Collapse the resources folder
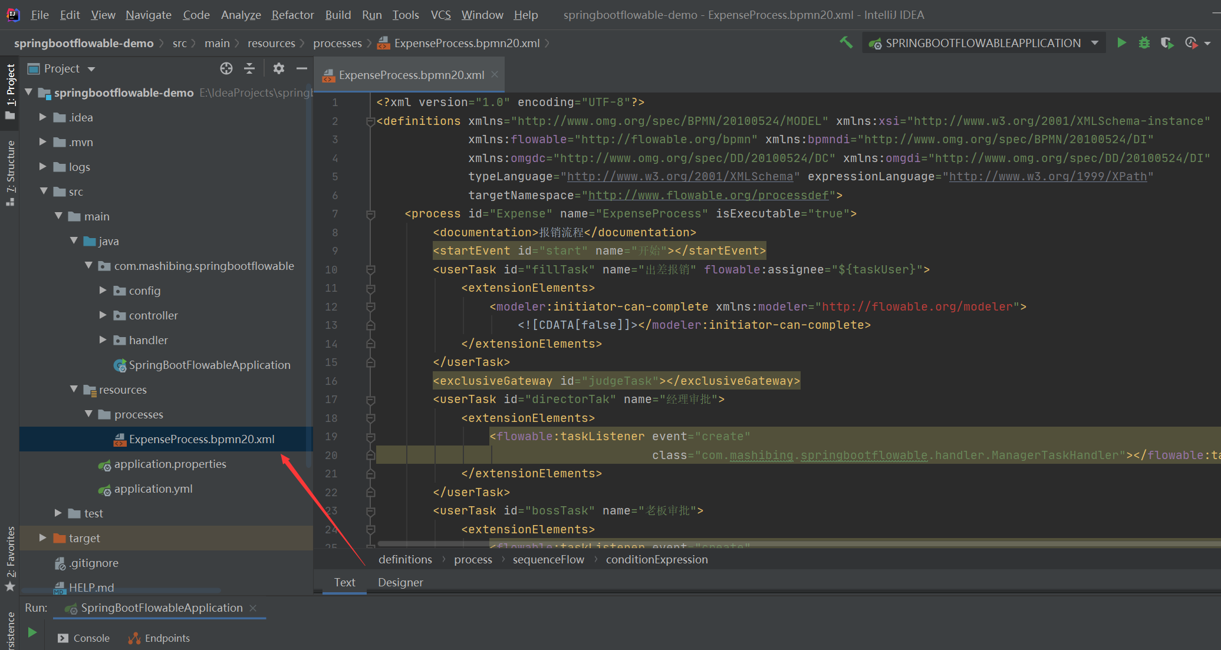 (74, 390)
